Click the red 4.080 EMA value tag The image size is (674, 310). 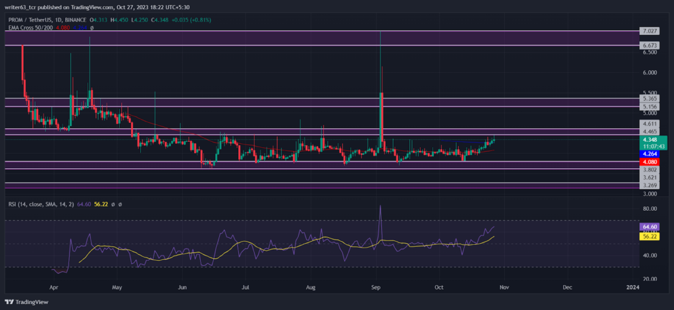tap(648, 162)
